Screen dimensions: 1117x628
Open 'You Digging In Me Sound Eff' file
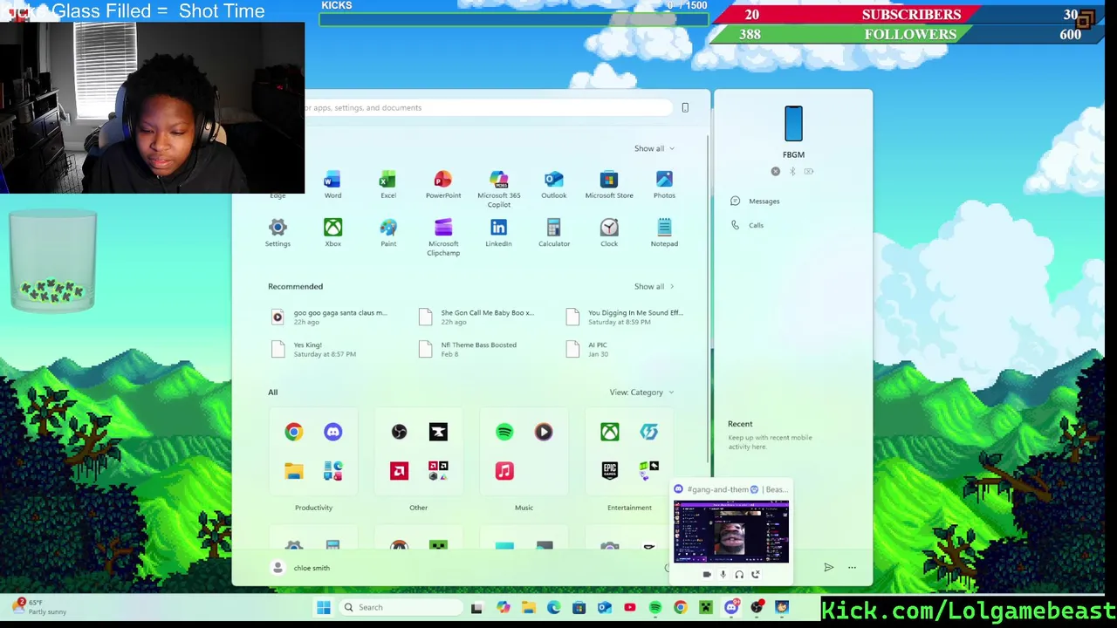(625, 317)
